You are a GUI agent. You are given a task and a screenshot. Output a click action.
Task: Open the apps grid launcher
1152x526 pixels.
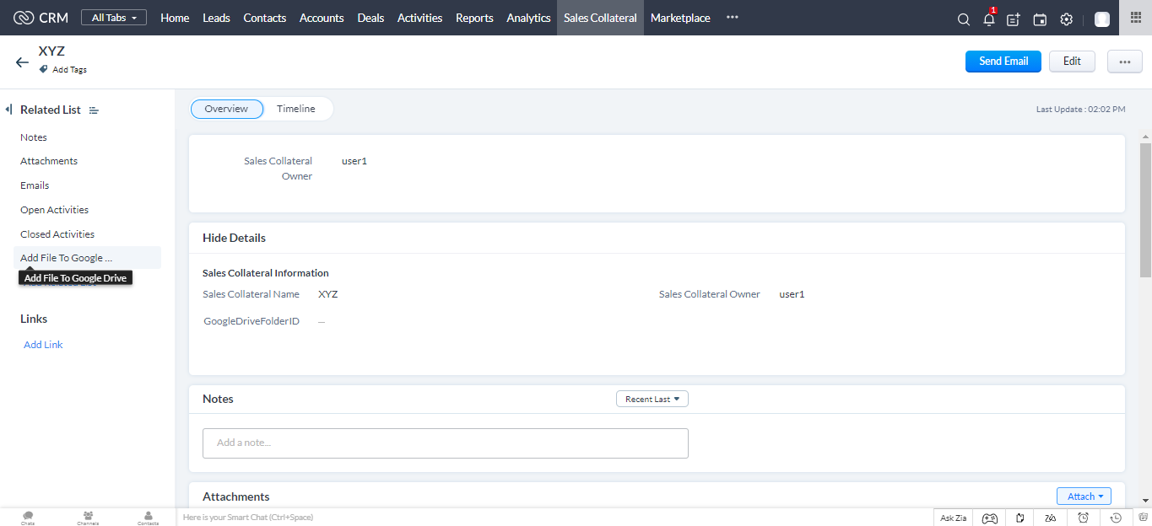[x=1135, y=18]
